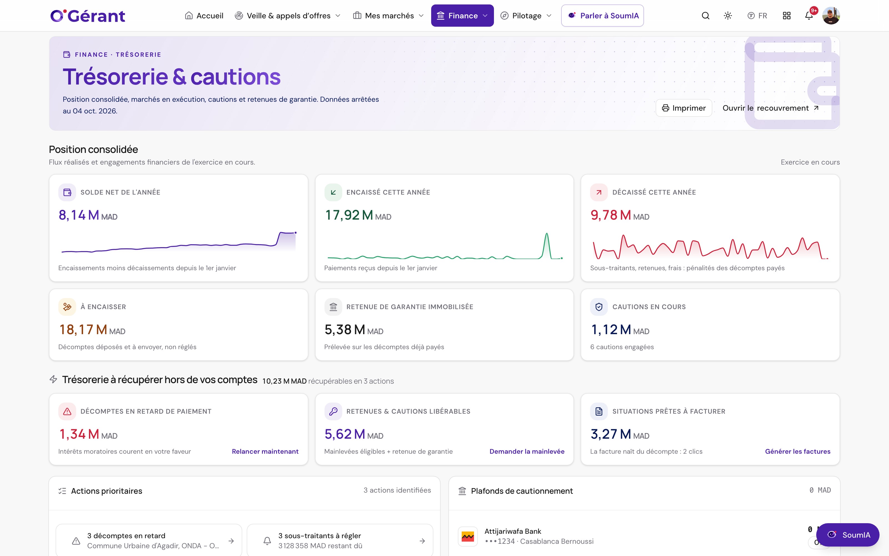Click Encaissé cette année arrow icon
889x556 pixels.
coord(333,192)
